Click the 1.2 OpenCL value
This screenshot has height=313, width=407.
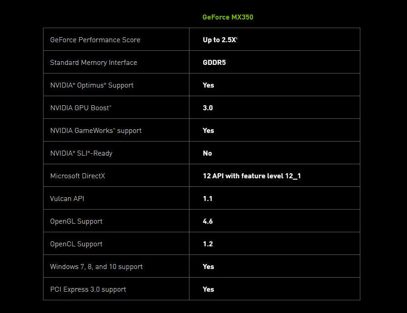coord(208,244)
